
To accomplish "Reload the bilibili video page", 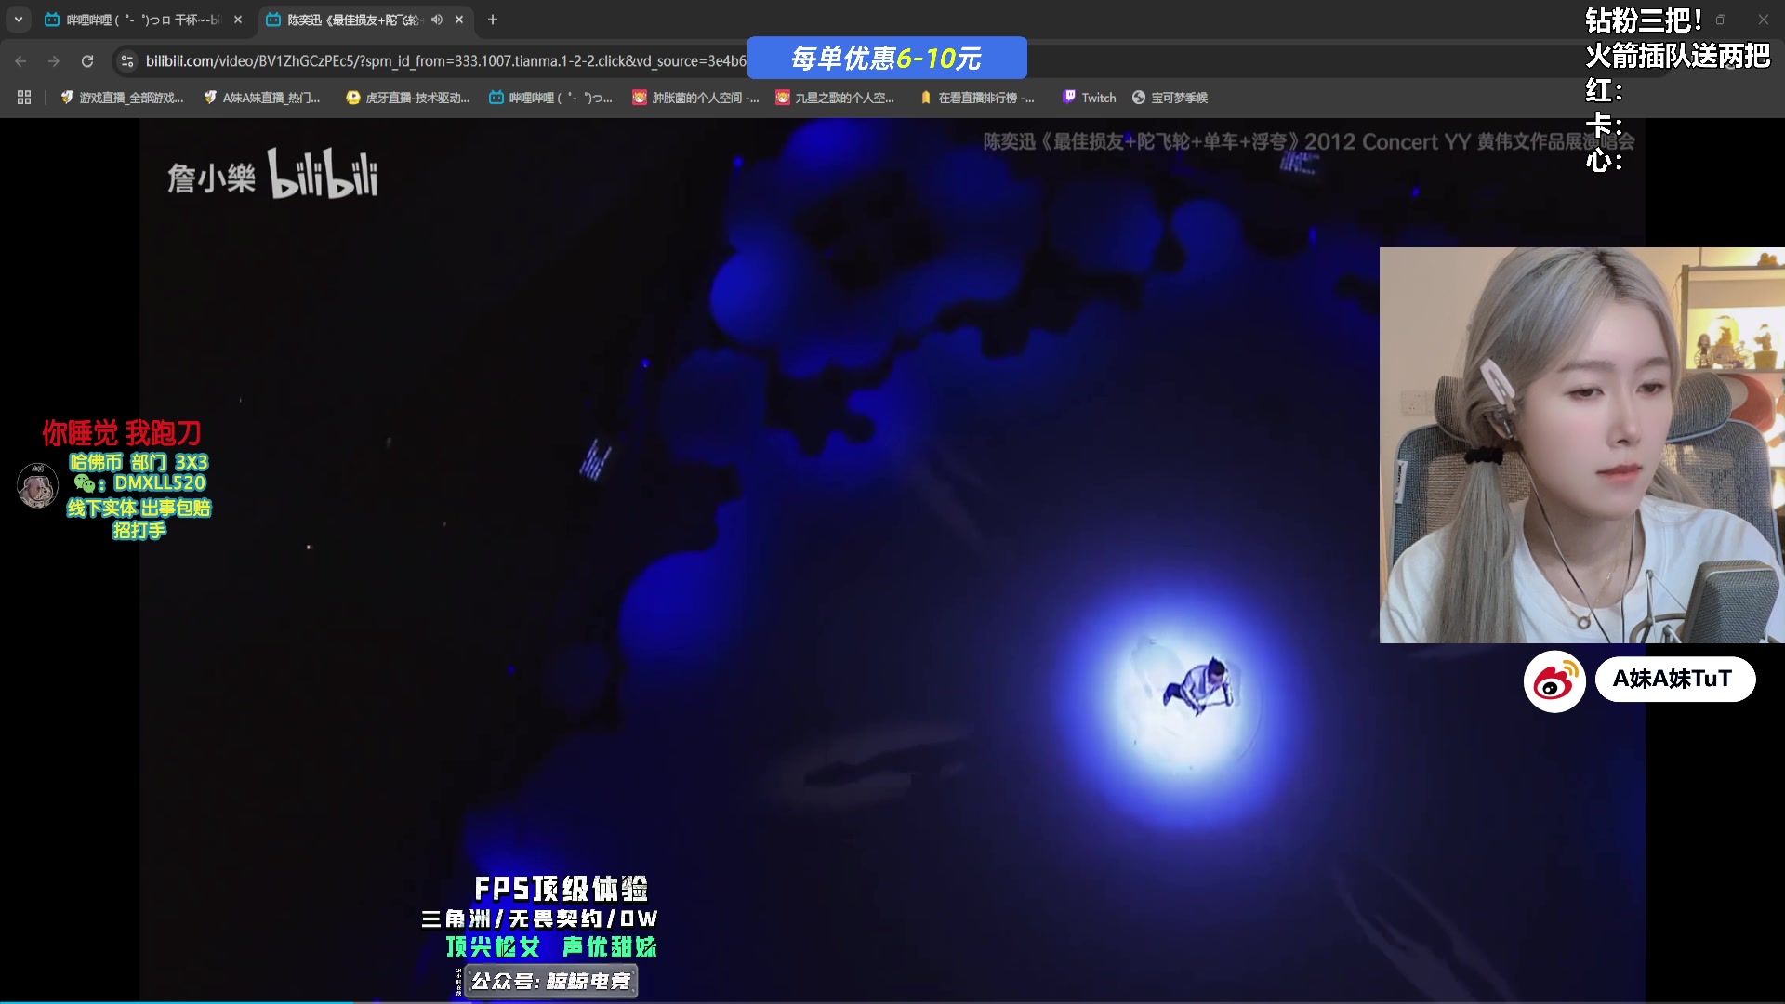I will (x=87, y=61).
